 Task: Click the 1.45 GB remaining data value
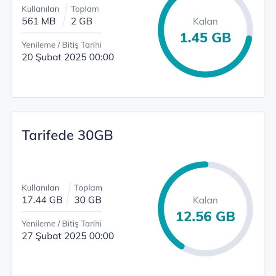pos(205,38)
